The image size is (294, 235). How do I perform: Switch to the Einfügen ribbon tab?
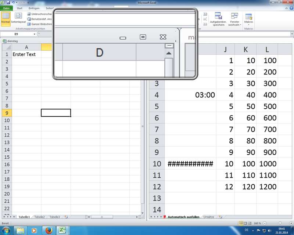tap(34, 8)
